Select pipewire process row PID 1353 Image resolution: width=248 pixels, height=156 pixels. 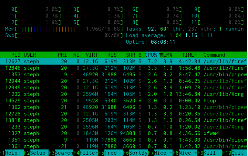[124, 75]
